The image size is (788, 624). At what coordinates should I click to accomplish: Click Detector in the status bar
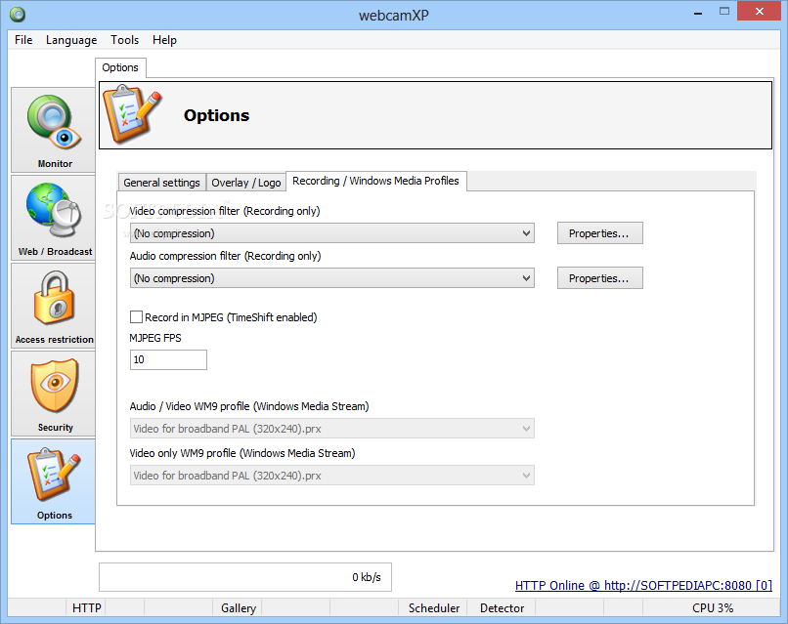(503, 608)
